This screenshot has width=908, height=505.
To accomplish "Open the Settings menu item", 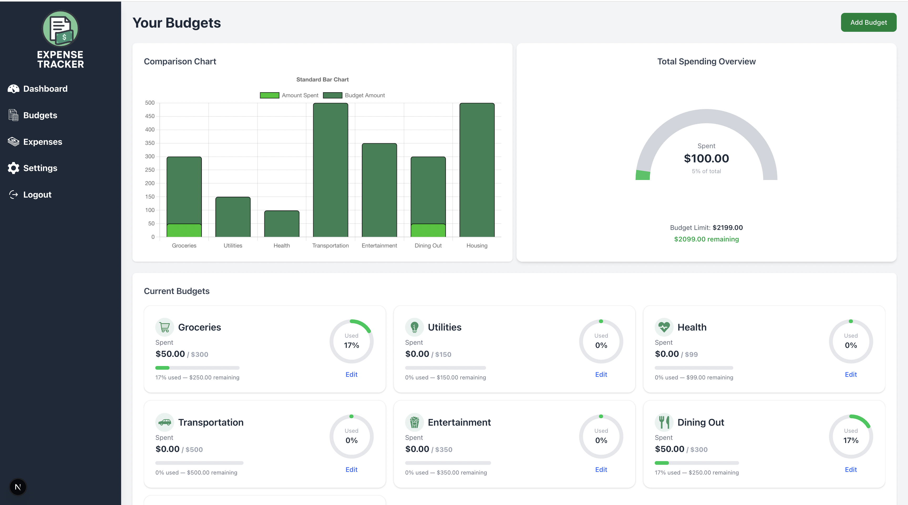I will point(40,168).
